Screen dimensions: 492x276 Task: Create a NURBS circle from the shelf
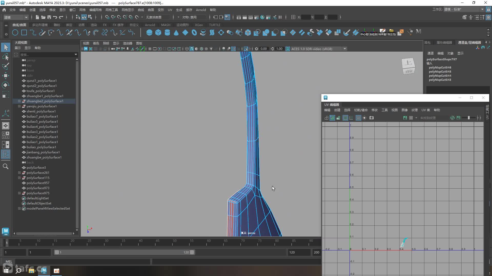point(15,33)
